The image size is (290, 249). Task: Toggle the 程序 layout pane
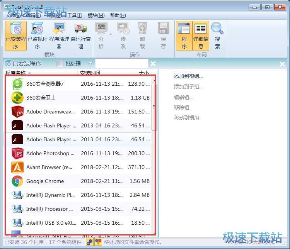[184, 36]
